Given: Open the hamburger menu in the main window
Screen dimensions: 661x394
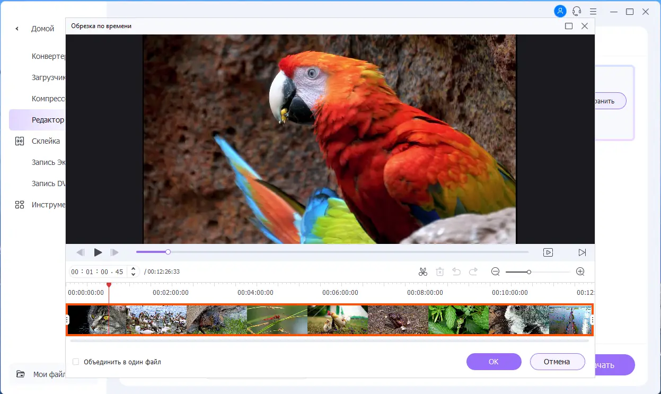Looking at the screenshot, I should (593, 11).
